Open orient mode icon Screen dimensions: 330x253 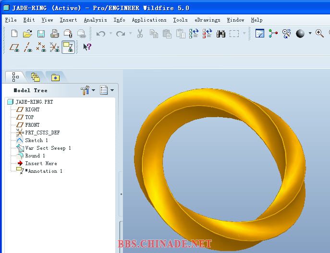point(287,34)
